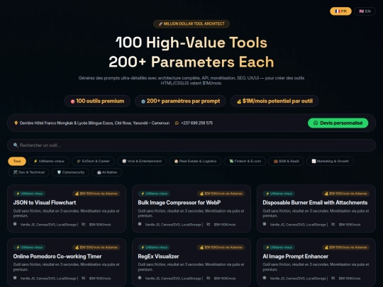Click the phone number +237 699 258 575
This screenshot has width=383, height=287.
pos(196,123)
